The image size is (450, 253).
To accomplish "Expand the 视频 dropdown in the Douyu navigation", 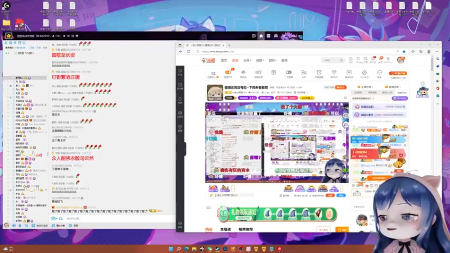I will click(260, 61).
